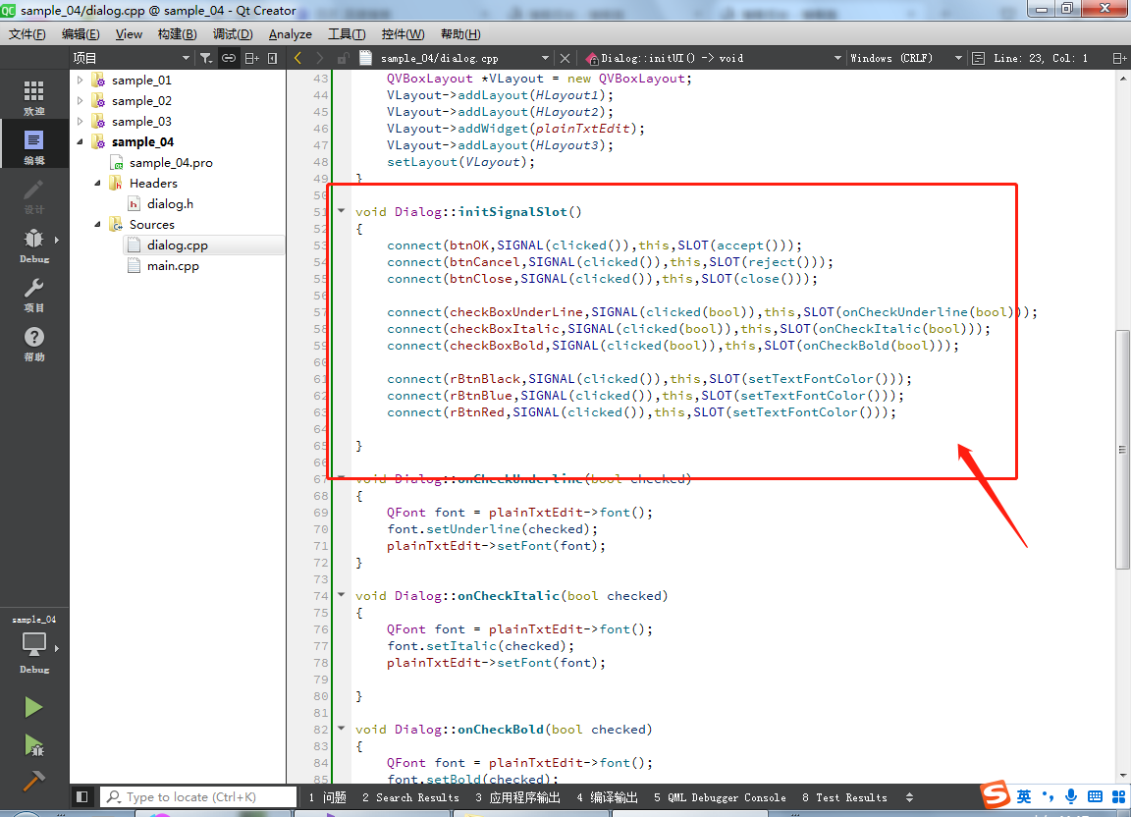Screen dimensions: 1131x817
Task: Close the project sidebar panel icon
Action: [273, 58]
